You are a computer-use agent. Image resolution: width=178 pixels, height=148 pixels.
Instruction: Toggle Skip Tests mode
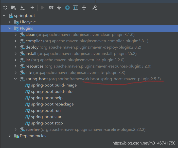[59, 8]
